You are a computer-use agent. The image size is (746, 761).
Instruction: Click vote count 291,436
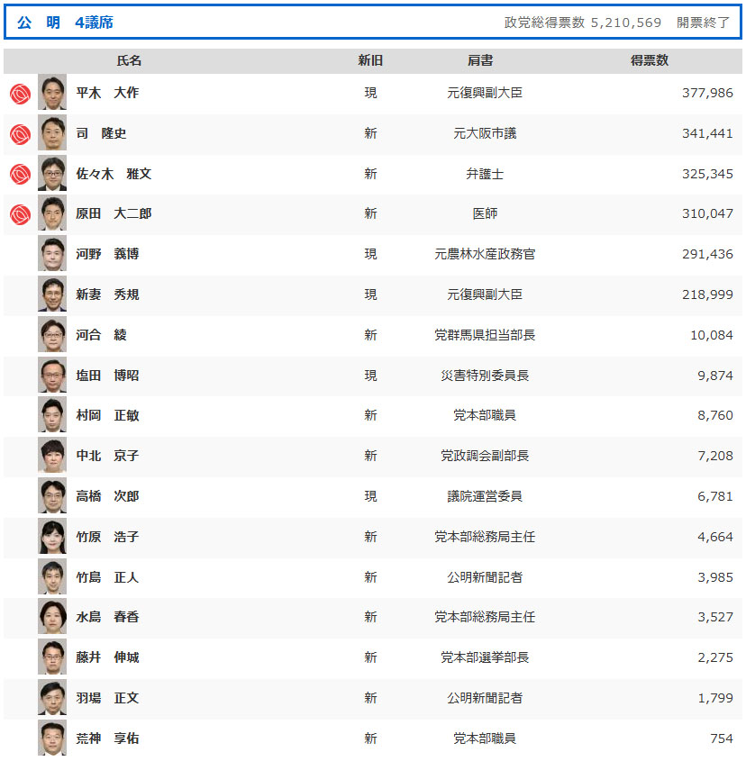click(707, 254)
